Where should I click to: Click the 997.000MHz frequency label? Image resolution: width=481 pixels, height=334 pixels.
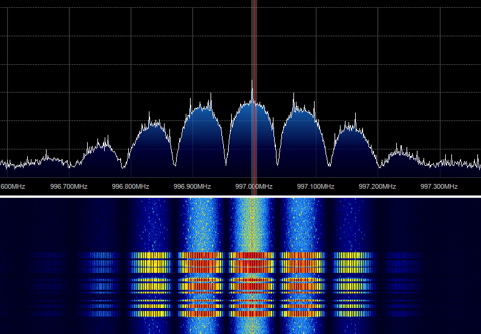coord(254,186)
